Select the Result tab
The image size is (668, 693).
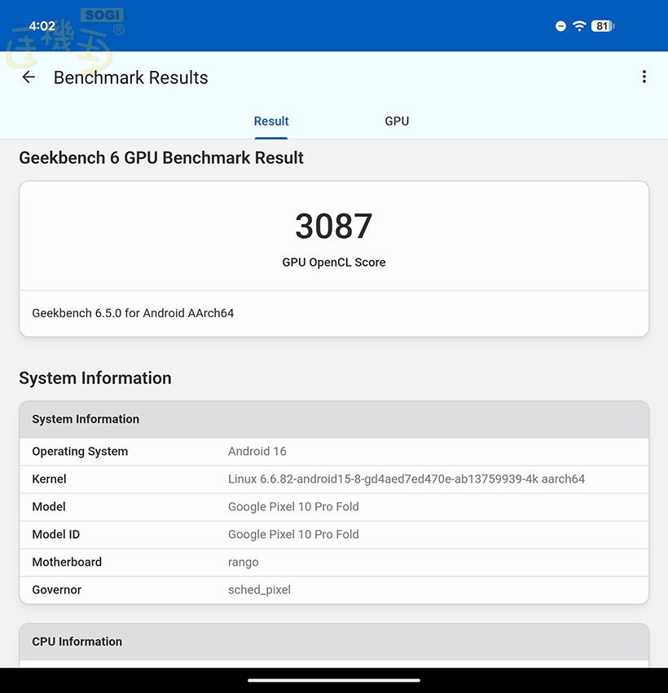(x=271, y=121)
